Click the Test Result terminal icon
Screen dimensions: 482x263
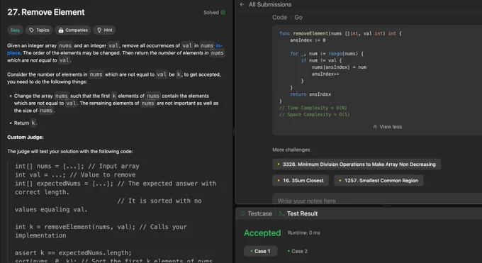pyautogui.click(x=281, y=213)
